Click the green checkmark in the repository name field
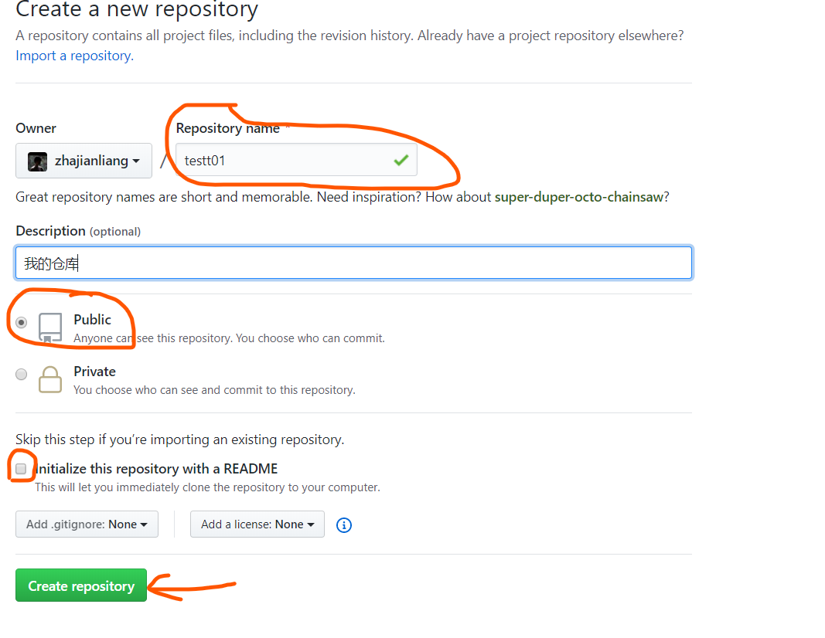 (401, 160)
